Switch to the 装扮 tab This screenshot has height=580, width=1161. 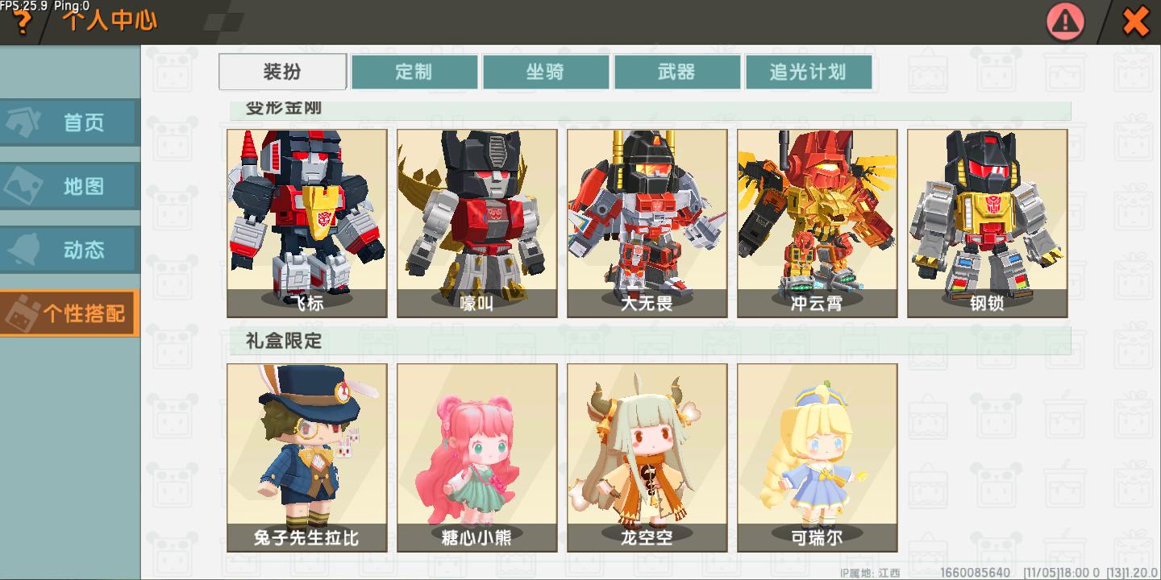click(283, 72)
